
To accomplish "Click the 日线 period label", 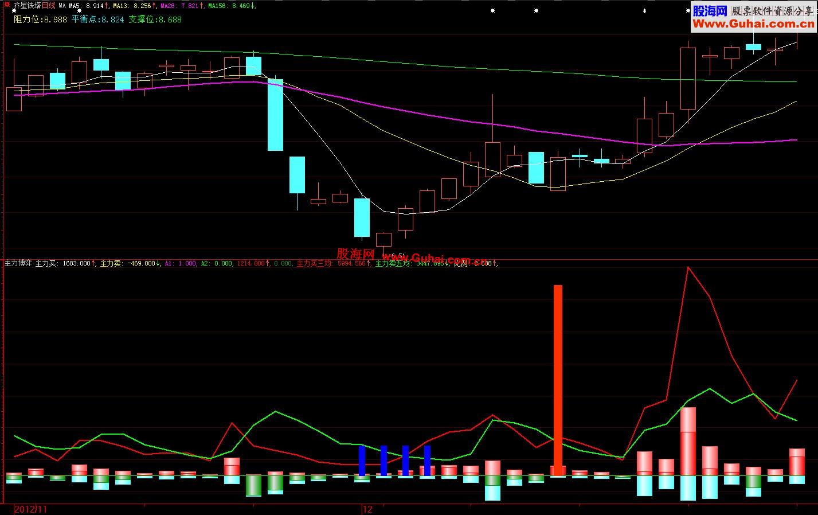I will pyautogui.click(x=49, y=6).
